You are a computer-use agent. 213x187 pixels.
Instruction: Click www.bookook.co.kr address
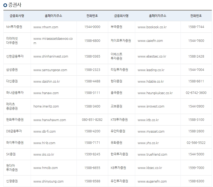tap(152, 27)
